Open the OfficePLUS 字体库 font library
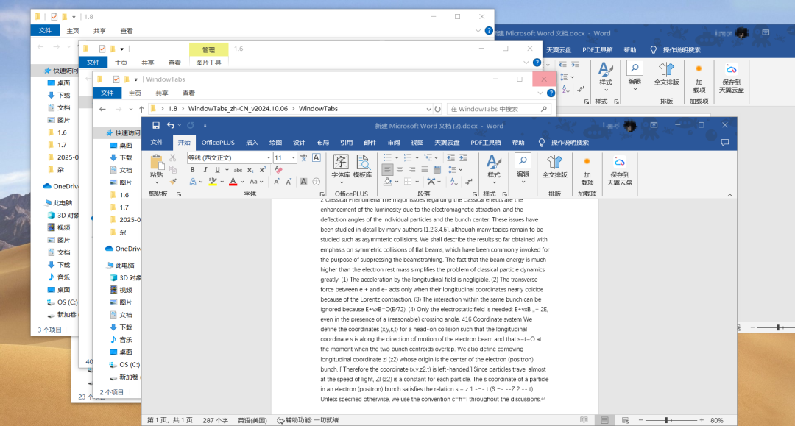 click(x=340, y=168)
